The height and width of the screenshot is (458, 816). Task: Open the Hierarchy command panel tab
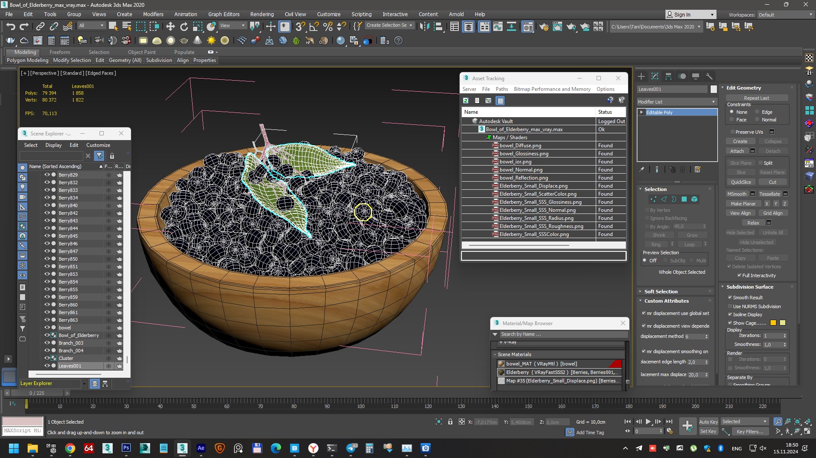click(x=668, y=76)
